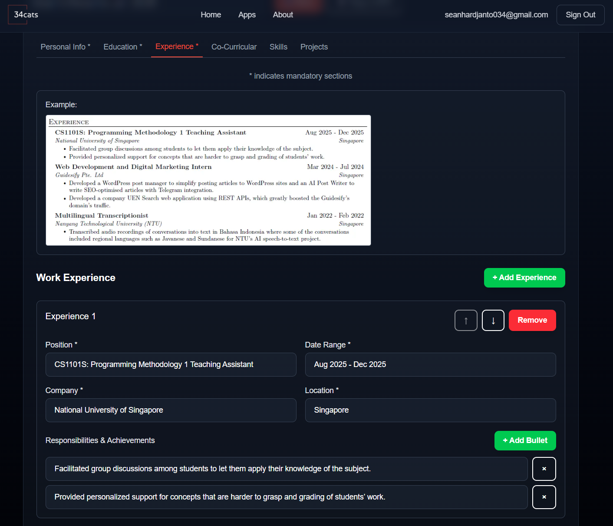Remove Experience 1 entry
The width and height of the screenshot is (613, 526).
coord(532,320)
